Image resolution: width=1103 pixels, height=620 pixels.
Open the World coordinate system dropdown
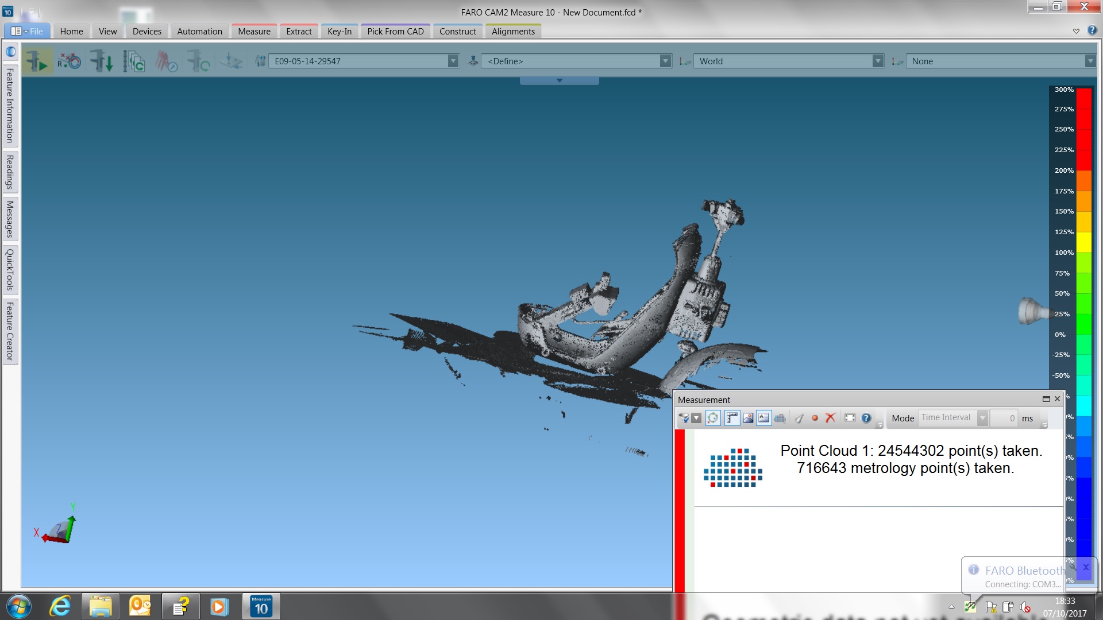(878, 61)
